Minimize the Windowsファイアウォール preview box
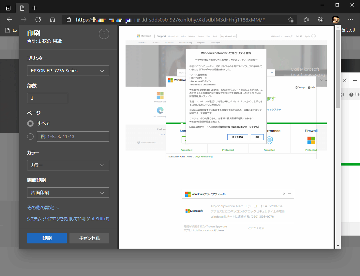Viewport: 360px width, 276px height. (x=290, y=194)
